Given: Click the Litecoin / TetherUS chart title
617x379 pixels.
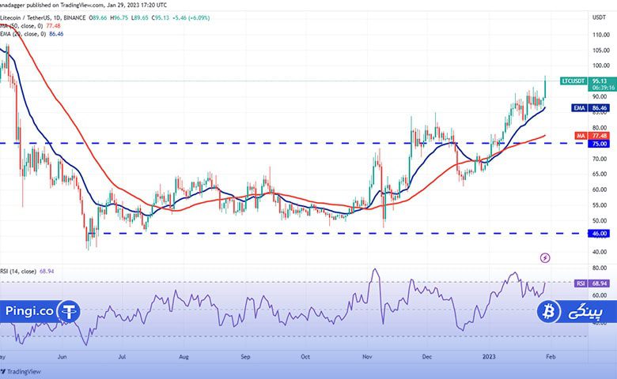Looking at the screenshot, I should pyautogui.click(x=43, y=17).
